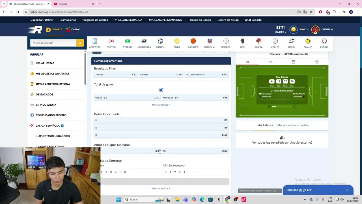Image resolution: width=362 pixels, height=204 pixels.
Task: Select Ambos Equipos Marcarán No at 2.20
Action: pos(195,151)
